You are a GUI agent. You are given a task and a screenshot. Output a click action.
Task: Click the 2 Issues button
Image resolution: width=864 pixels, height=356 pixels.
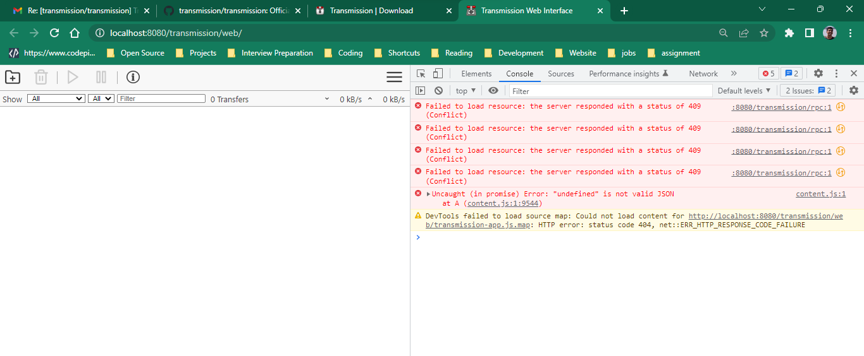[809, 91]
